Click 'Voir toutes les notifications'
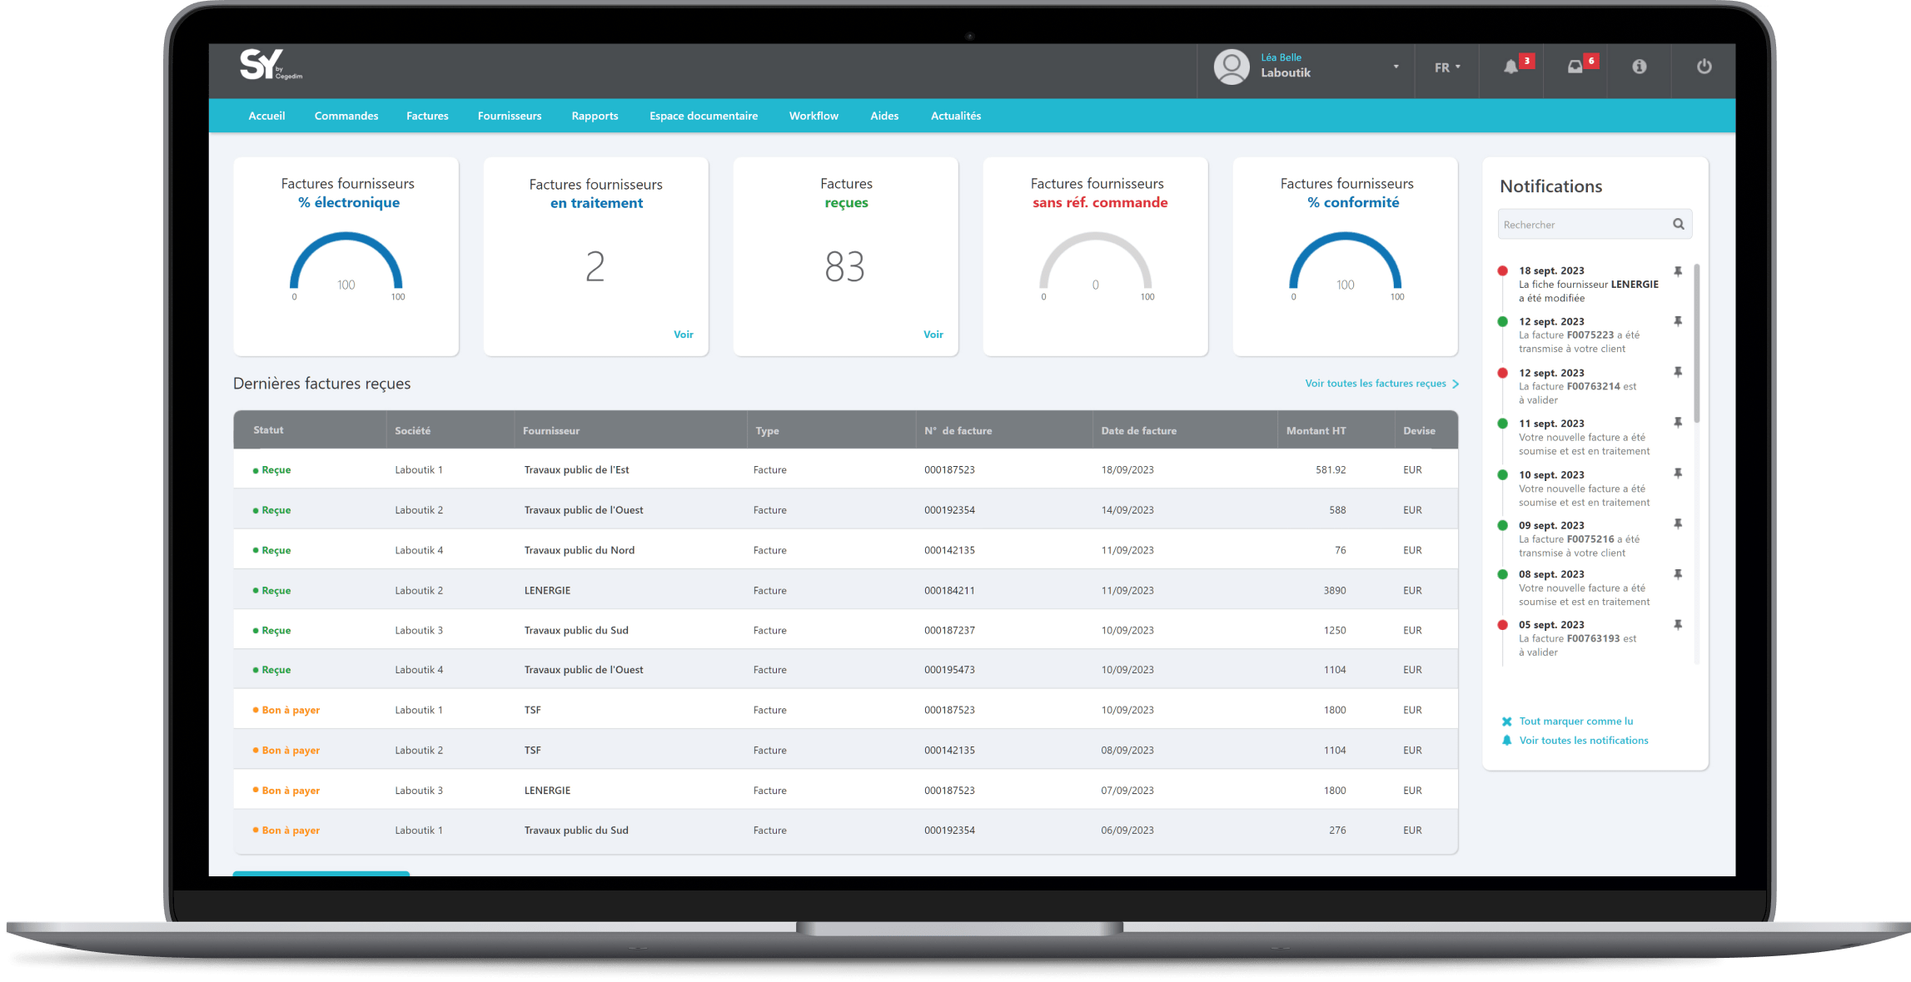 coord(1584,741)
